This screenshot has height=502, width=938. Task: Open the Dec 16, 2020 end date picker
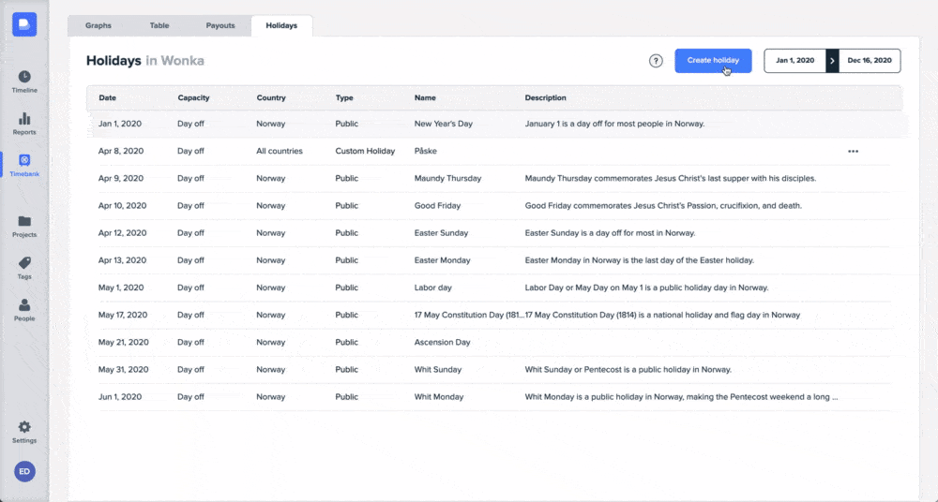point(870,61)
